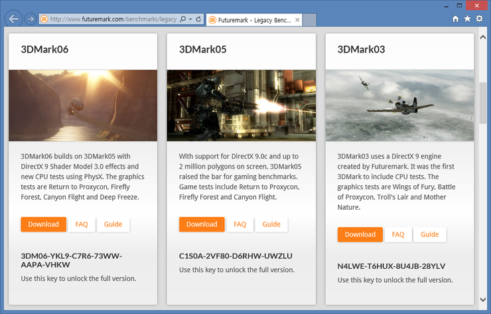Open the address bar dropdown arrow
Viewport: 491px width, 314px height.
190,19
